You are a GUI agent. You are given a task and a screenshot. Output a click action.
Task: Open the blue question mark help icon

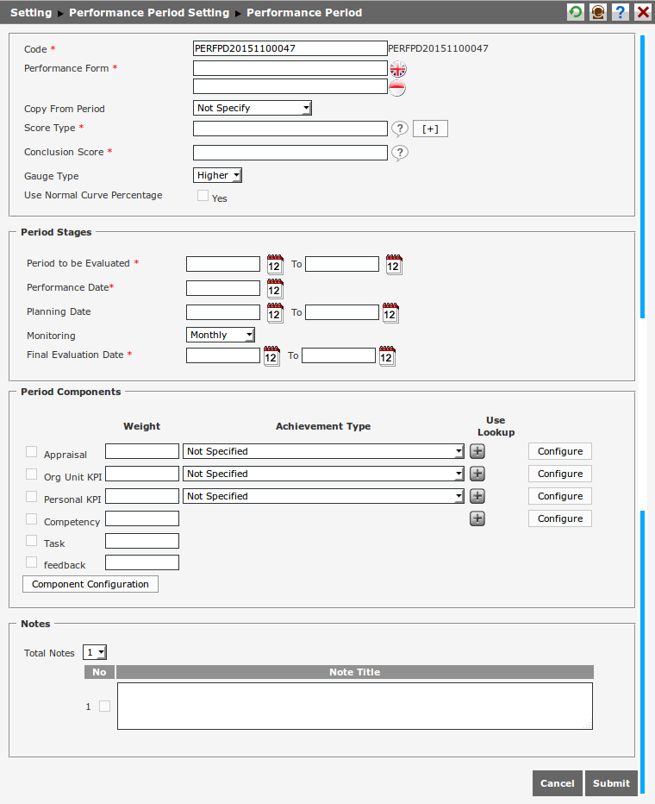pyautogui.click(x=621, y=12)
